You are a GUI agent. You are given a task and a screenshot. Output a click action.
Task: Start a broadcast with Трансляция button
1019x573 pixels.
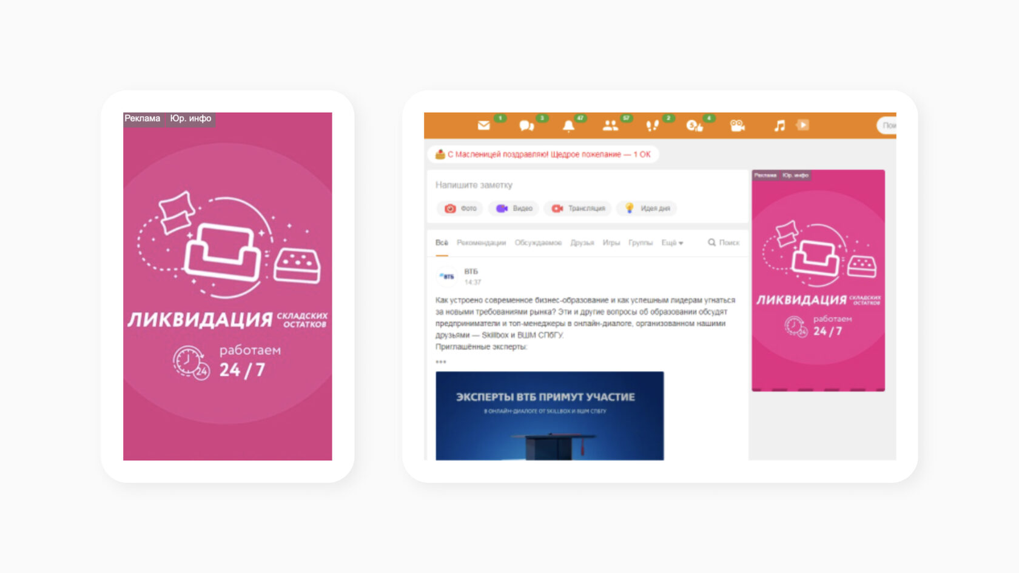pos(577,209)
